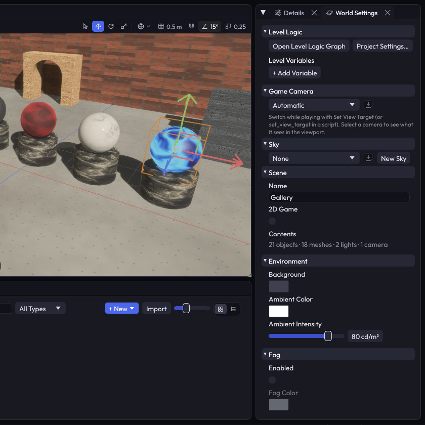Select the Rotate tool
425x425 pixels.
coord(111,26)
